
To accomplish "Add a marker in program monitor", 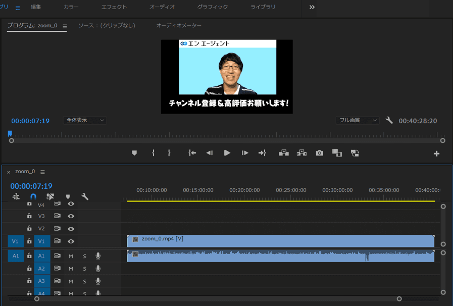I will (x=134, y=153).
